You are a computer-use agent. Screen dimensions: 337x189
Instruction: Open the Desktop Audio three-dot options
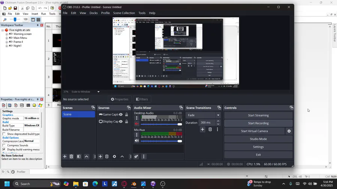coord(137,118)
